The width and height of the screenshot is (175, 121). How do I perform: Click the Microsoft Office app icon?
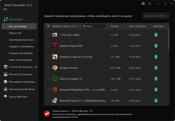pos(55,90)
